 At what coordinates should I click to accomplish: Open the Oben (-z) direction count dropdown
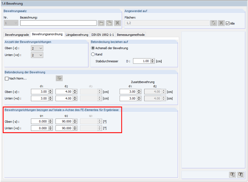click(x=37, y=48)
